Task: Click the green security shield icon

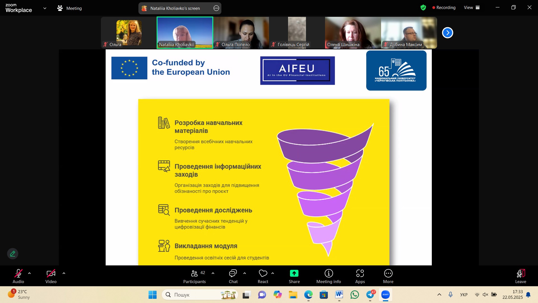Action: [423, 8]
